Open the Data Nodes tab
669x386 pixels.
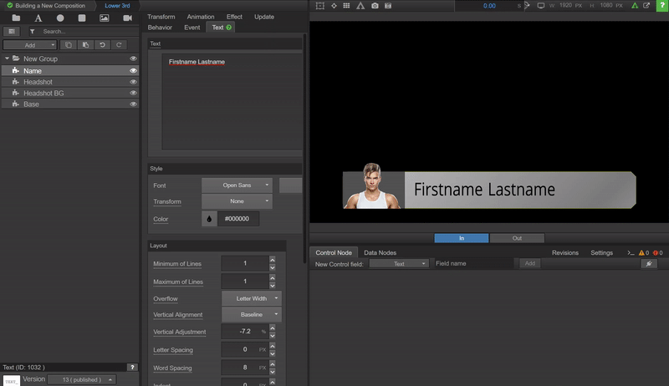380,252
